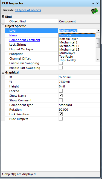Uncheck the Lock Primitives checkbox
Screen dimensions: 102x179
pyautogui.click(x=61, y=114)
